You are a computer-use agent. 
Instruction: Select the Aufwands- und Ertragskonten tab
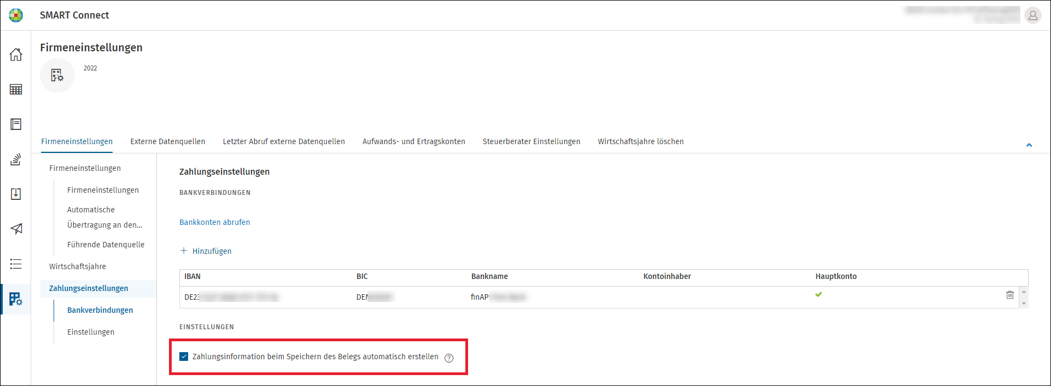(x=414, y=141)
